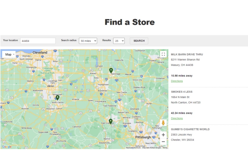The height and width of the screenshot is (165, 248).
Task: Click the SEARCH button
Action: (139, 41)
